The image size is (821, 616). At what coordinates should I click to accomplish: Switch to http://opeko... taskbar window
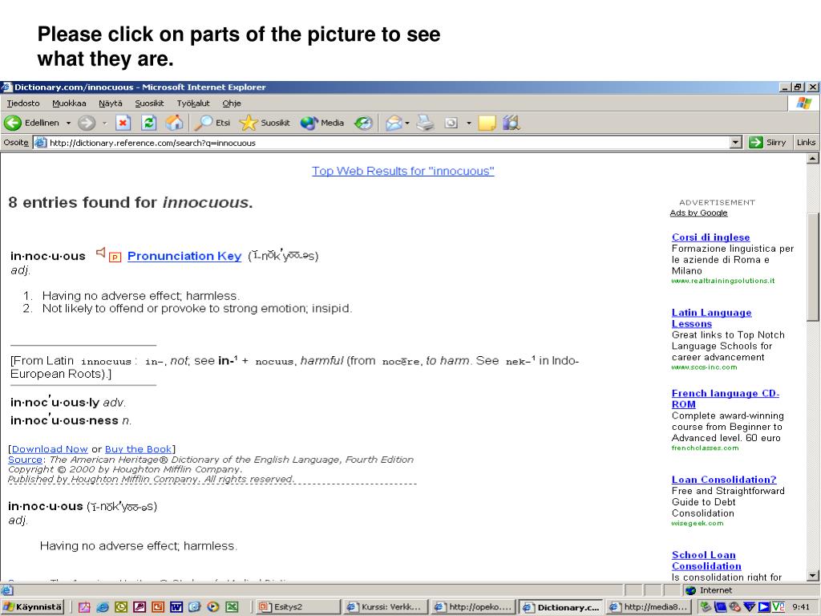[473, 607]
